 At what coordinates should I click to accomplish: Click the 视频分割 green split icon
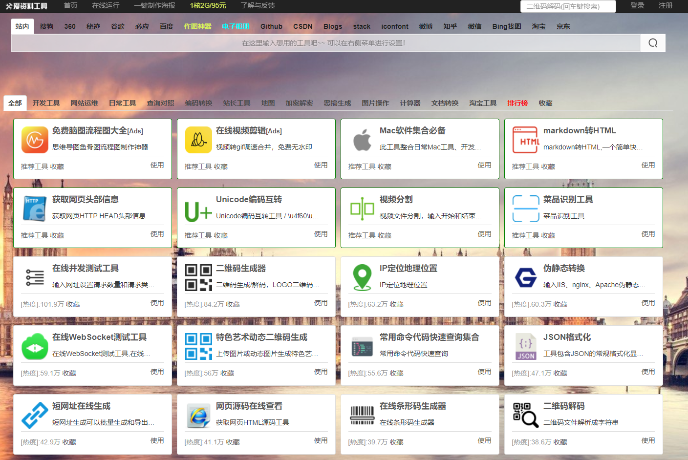[x=362, y=209]
